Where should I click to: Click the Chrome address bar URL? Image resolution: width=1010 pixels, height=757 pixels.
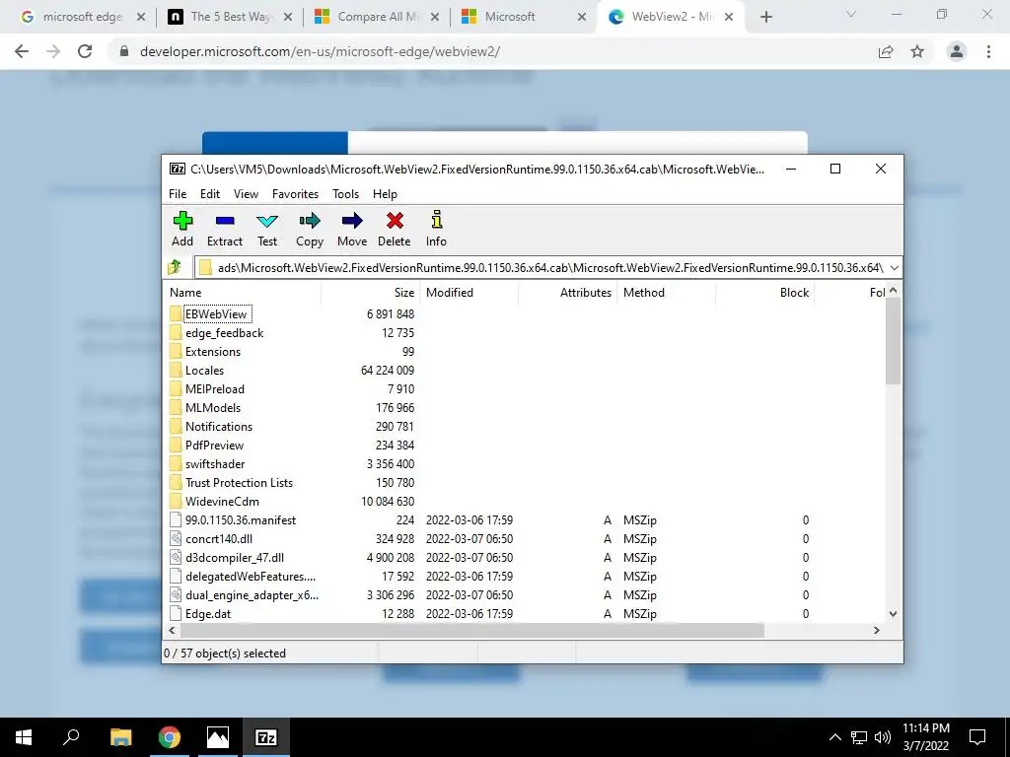(320, 51)
